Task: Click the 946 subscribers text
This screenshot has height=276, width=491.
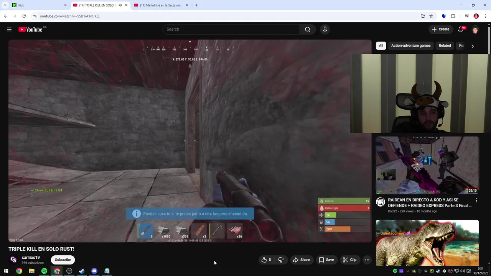Action: pyautogui.click(x=33, y=263)
